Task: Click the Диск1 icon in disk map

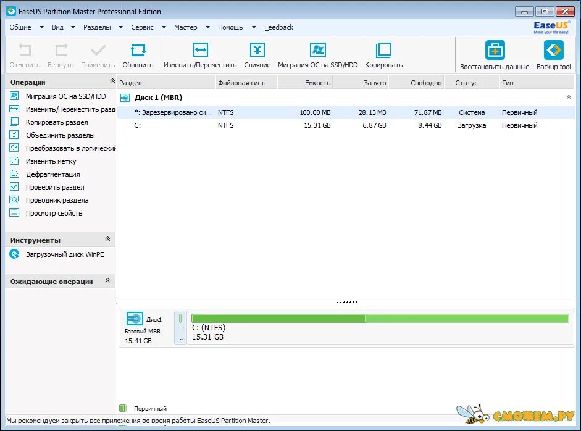Action: point(135,319)
